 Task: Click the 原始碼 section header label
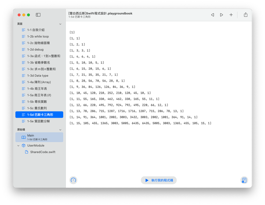pos(21,130)
